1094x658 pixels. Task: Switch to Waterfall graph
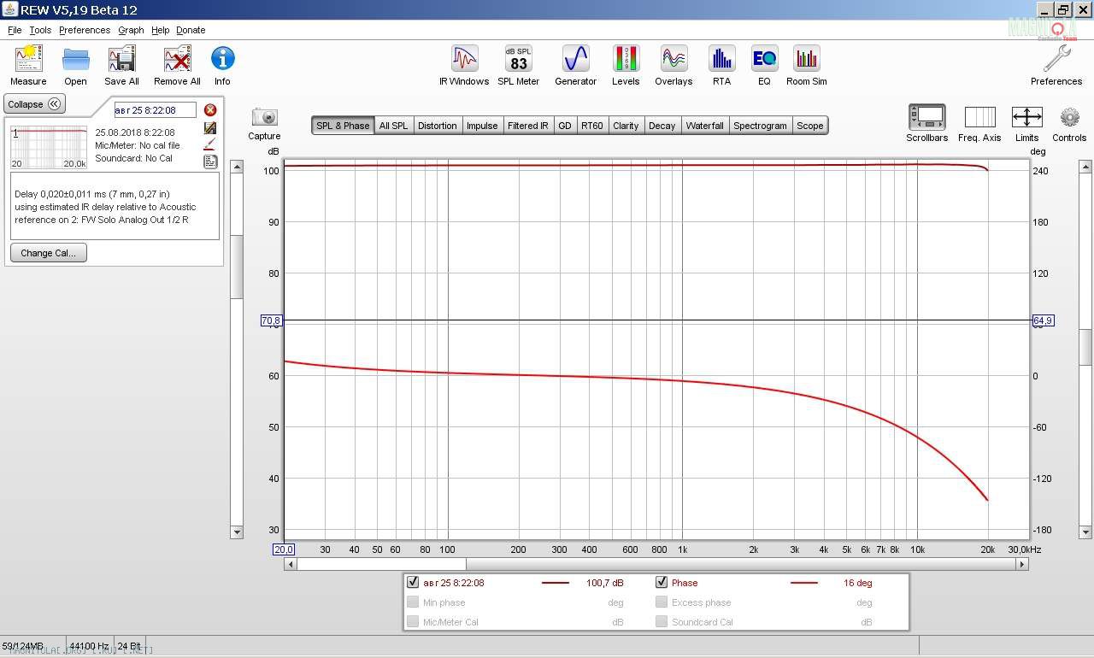pyautogui.click(x=704, y=126)
